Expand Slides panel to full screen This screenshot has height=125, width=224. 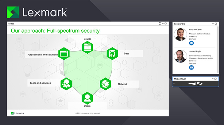pos(160,23)
